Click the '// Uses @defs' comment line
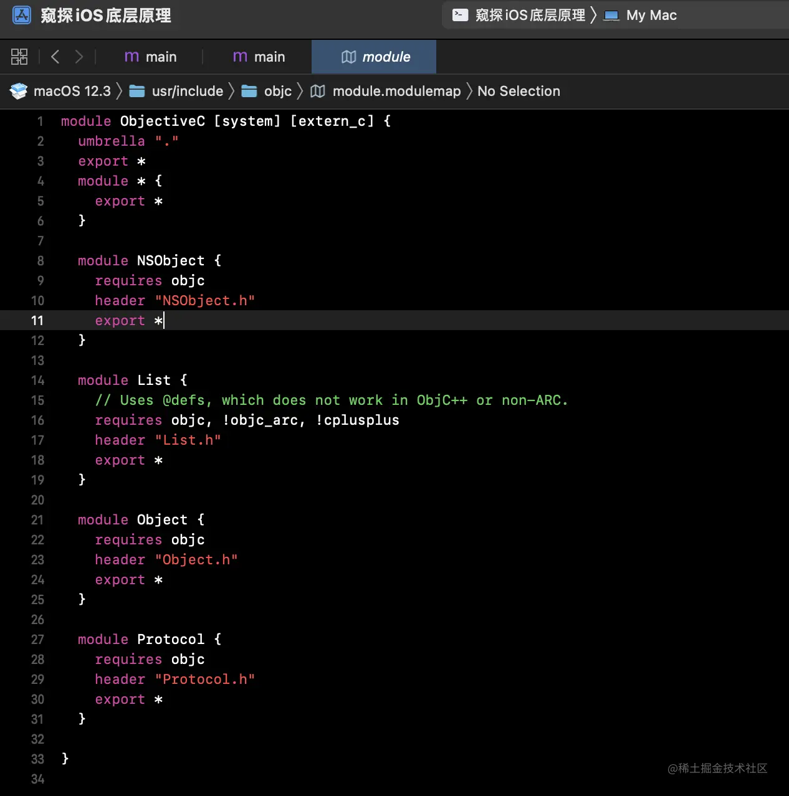Image resolution: width=789 pixels, height=796 pixels. (x=332, y=400)
